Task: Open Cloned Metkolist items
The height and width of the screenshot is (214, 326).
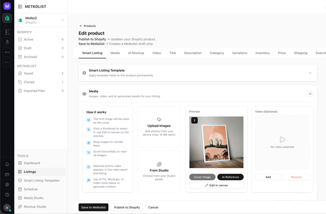Action: point(40,82)
